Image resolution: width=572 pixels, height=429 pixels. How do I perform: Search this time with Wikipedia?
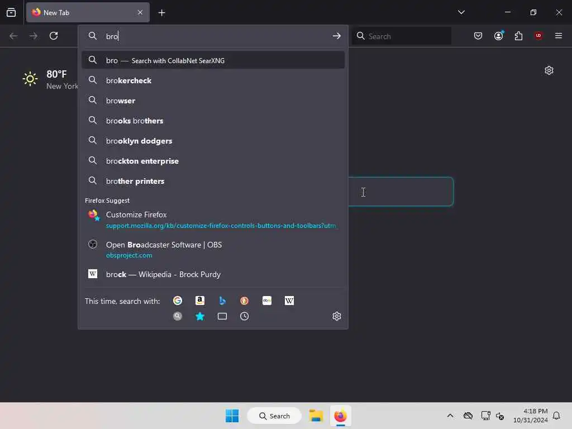289,301
